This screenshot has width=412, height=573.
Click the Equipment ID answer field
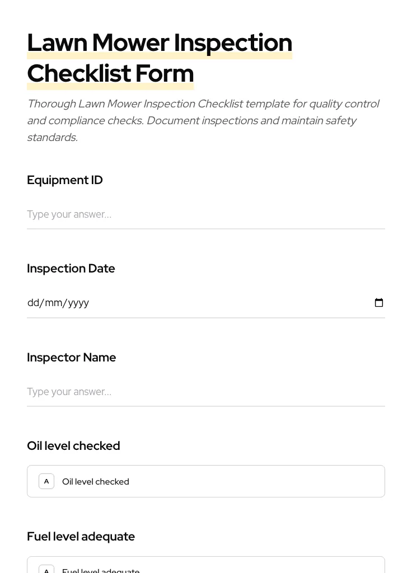tap(206, 214)
